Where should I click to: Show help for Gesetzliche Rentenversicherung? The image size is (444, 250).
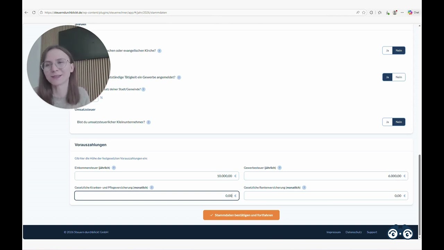pyautogui.click(x=304, y=187)
